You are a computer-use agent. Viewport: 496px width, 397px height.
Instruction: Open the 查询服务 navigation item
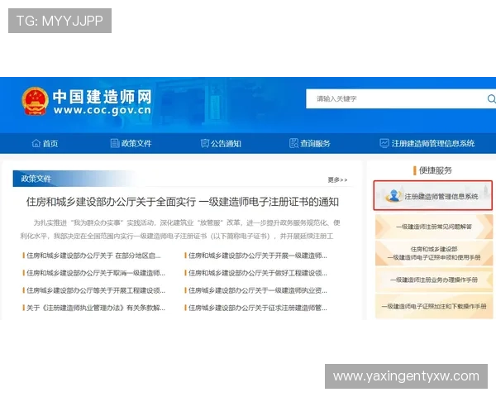tap(310, 143)
